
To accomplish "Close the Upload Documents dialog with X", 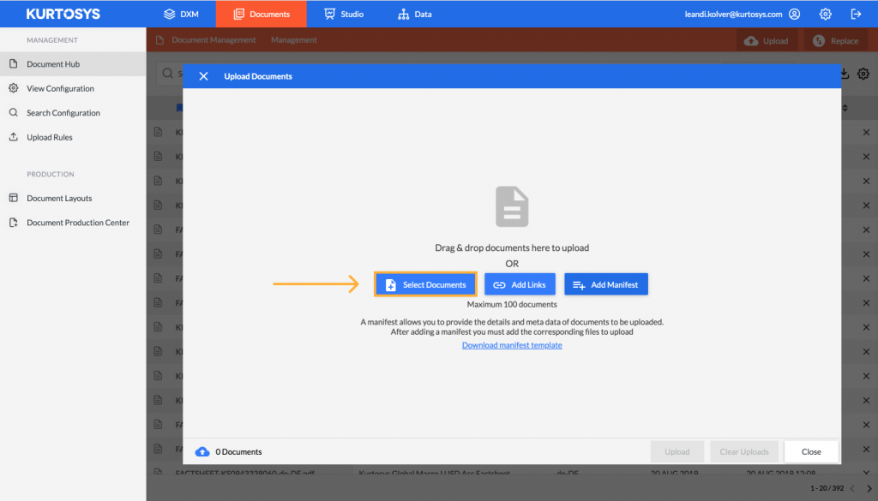I will [x=203, y=76].
